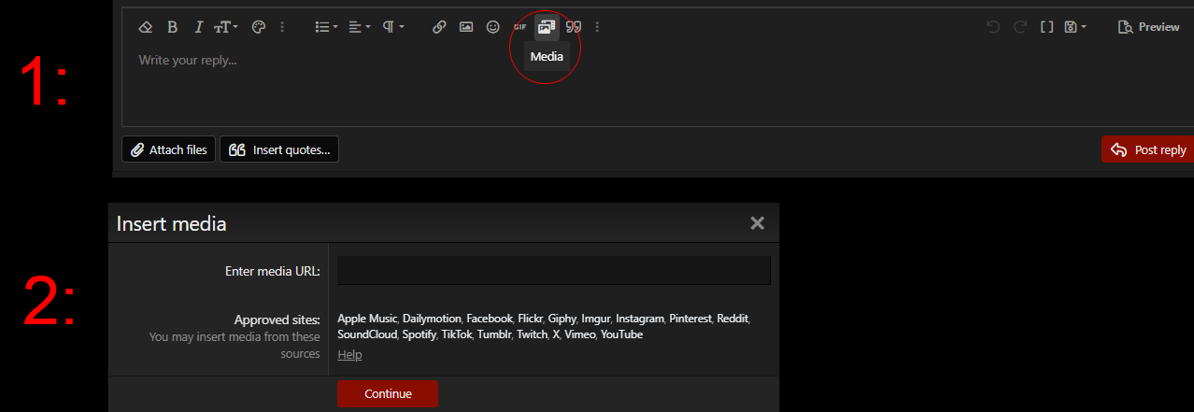Click the GIF insert icon
This screenshot has width=1194, height=412.
519,27
